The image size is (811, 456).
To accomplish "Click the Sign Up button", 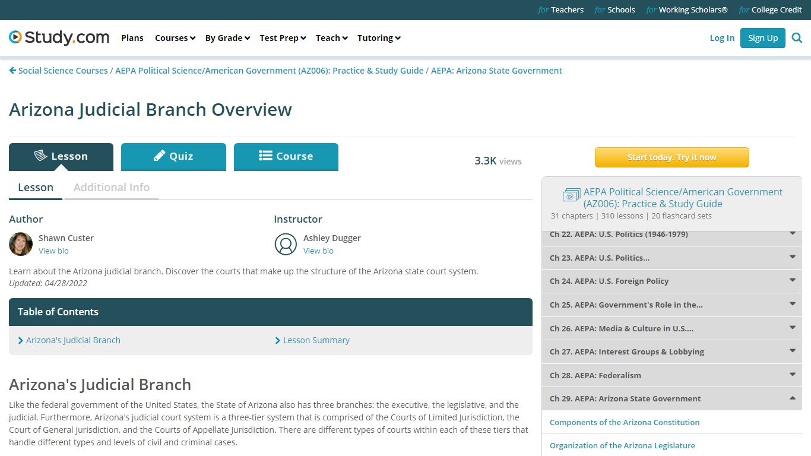I will pyautogui.click(x=763, y=38).
